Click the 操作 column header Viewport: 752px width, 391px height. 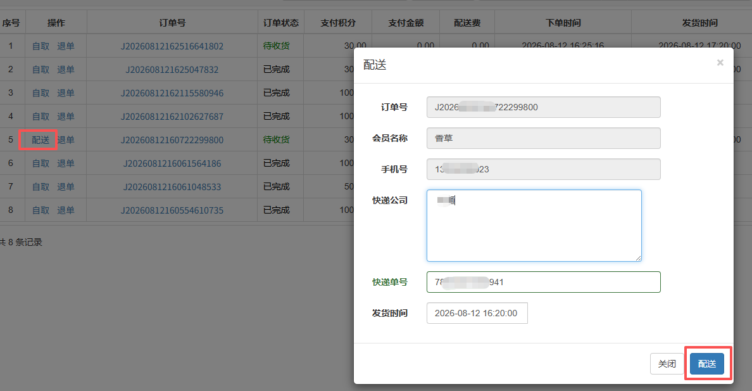pyautogui.click(x=56, y=23)
